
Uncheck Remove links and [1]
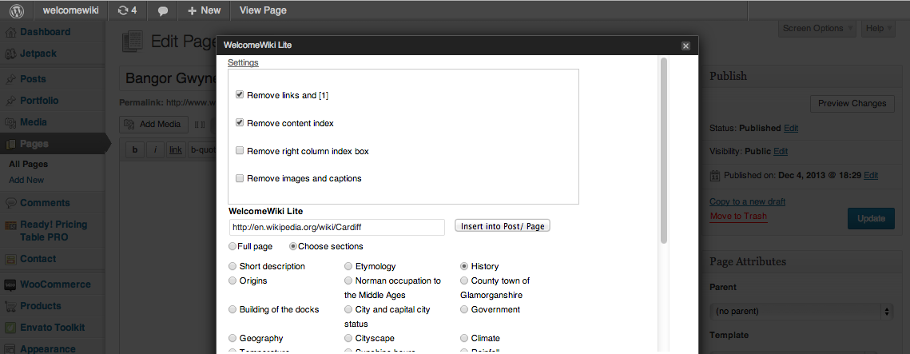point(239,94)
